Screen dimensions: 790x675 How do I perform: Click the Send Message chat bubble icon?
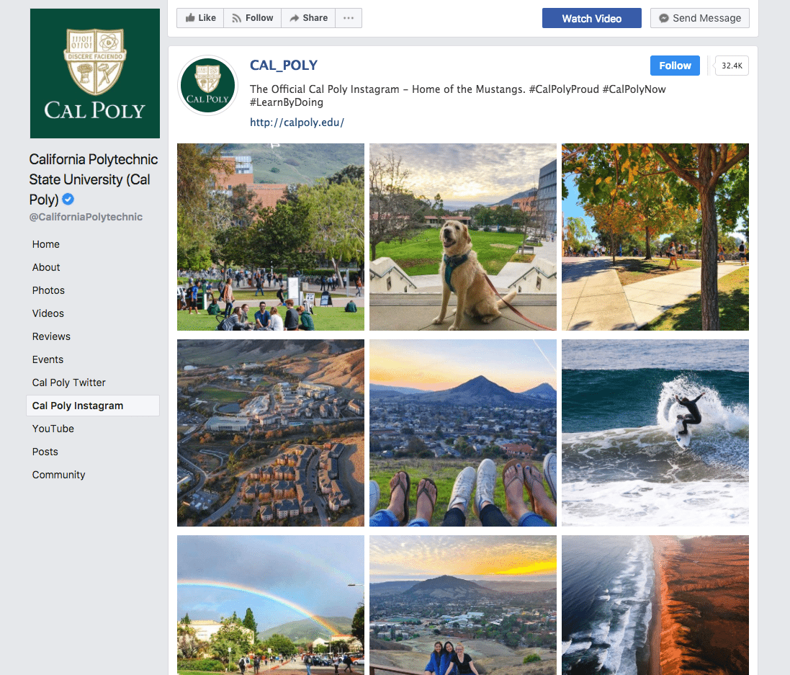[x=664, y=18]
